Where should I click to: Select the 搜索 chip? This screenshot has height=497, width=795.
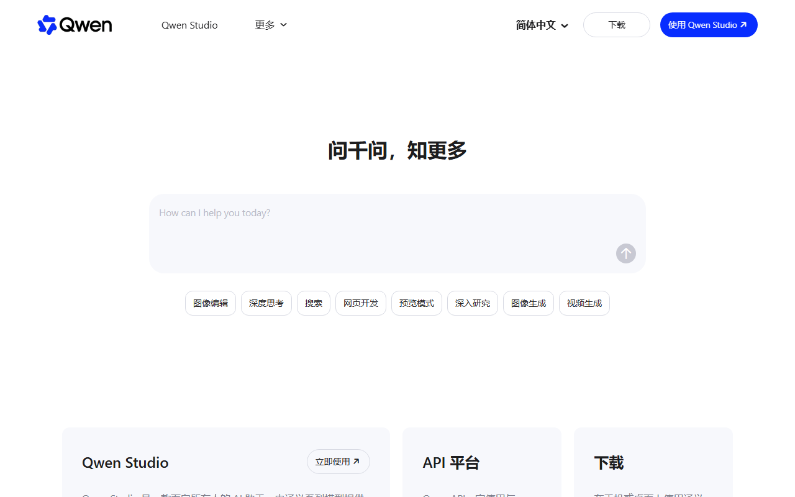click(x=314, y=303)
